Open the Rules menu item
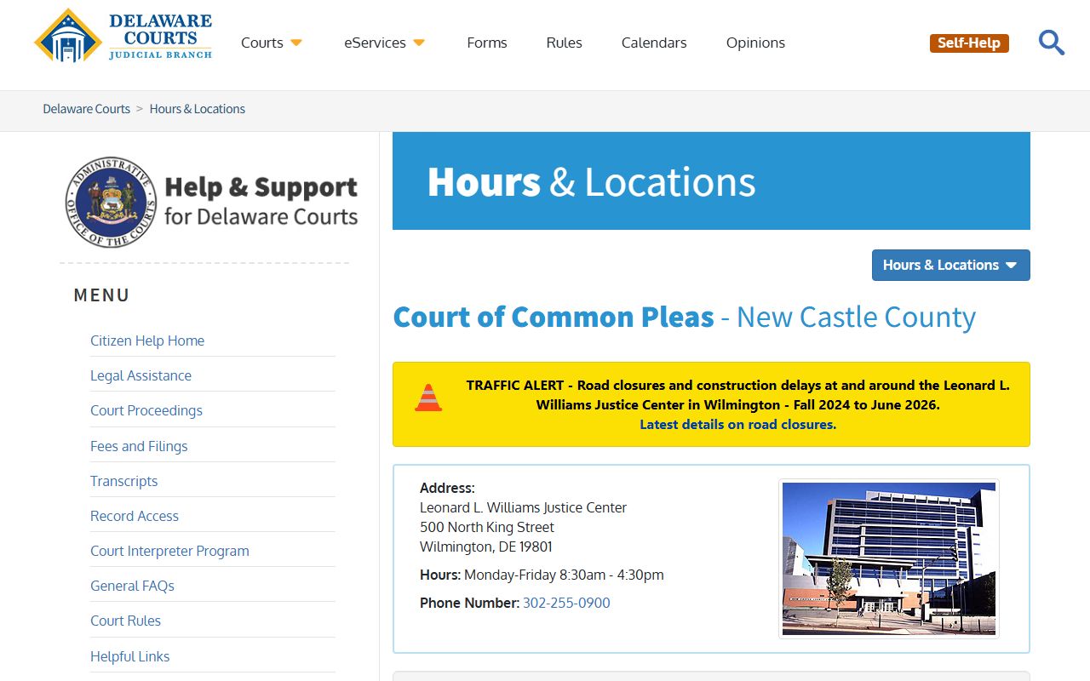The width and height of the screenshot is (1090, 681). click(565, 43)
